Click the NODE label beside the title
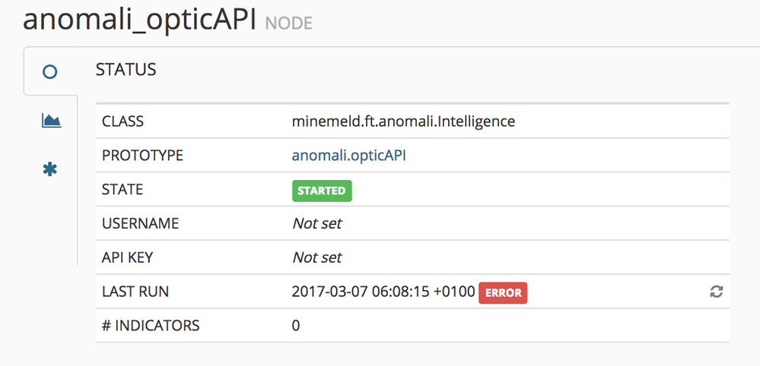This screenshot has height=366, width=760. click(x=288, y=24)
